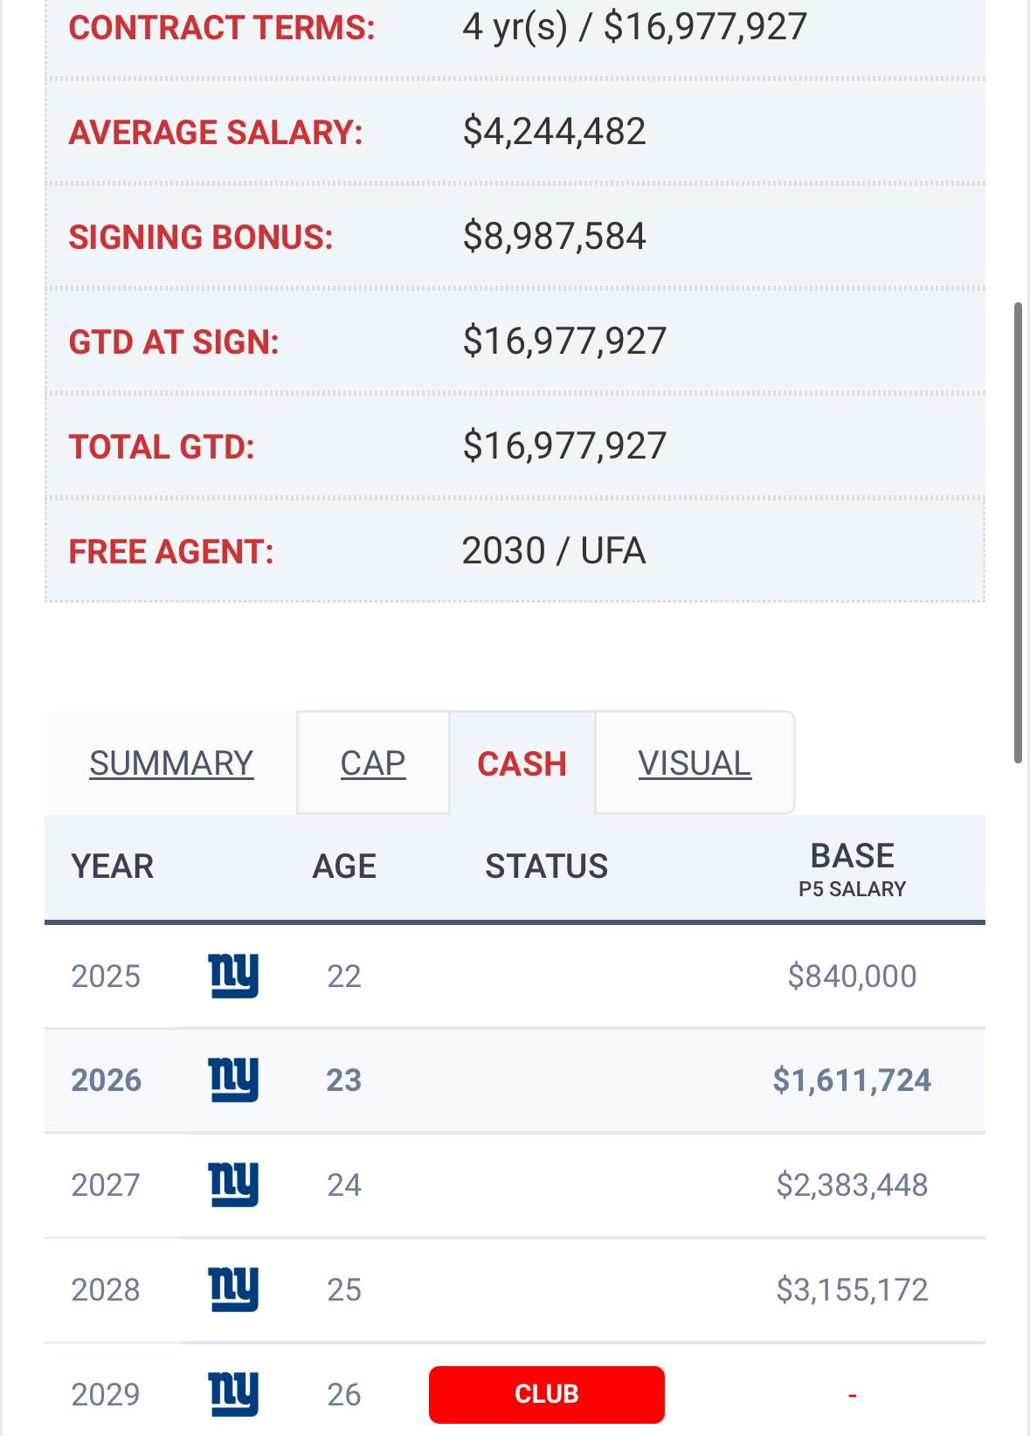
Task: Switch to the Cap tab
Action: (x=373, y=763)
